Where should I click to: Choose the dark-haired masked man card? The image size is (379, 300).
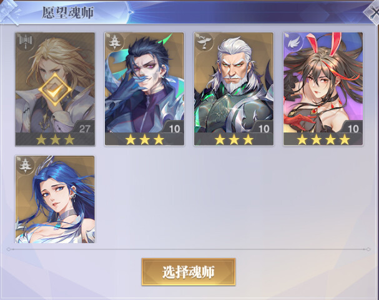[144, 89]
